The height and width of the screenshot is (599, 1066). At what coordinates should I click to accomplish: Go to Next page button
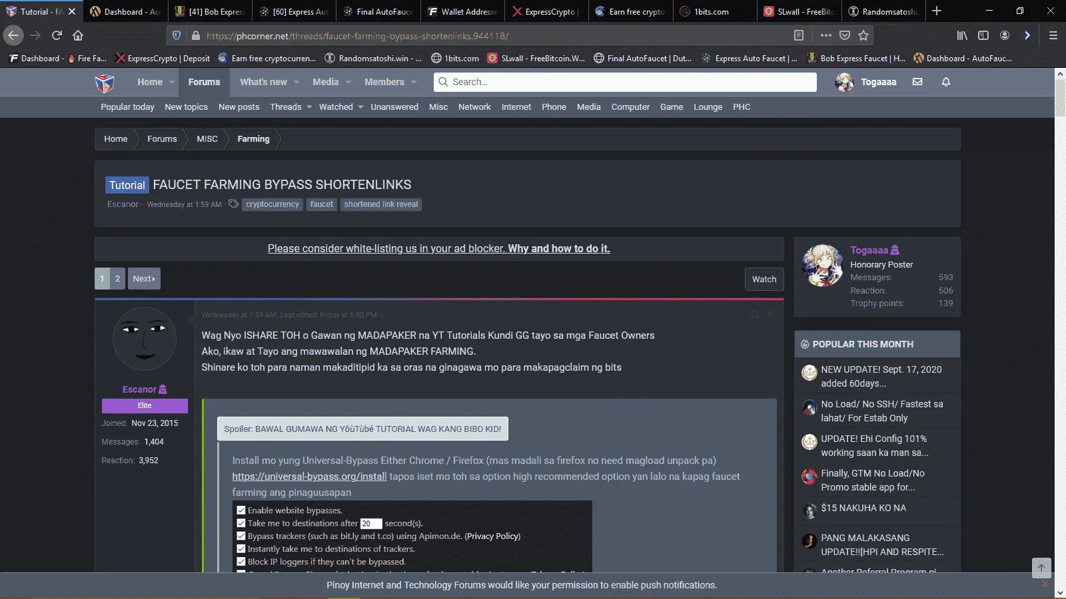point(144,278)
